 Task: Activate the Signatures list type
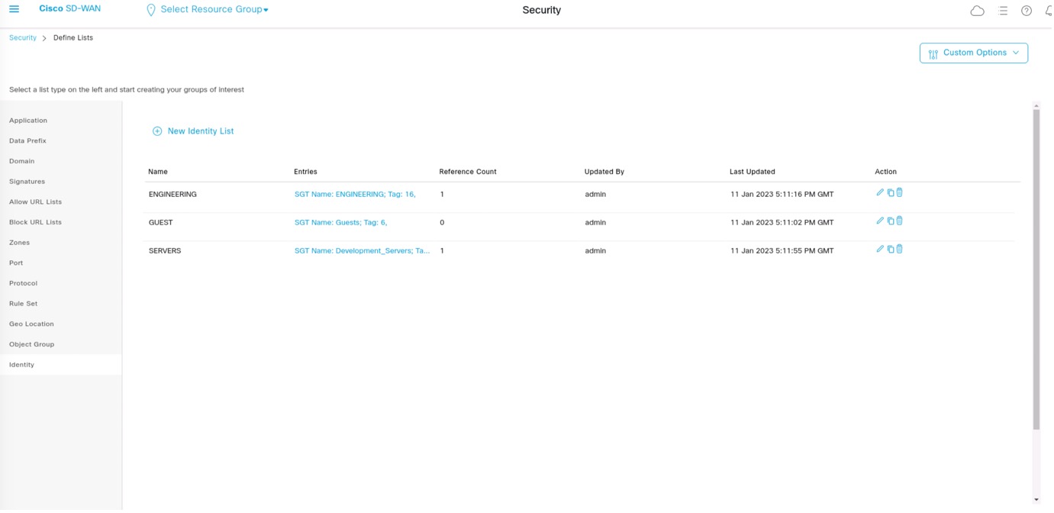click(x=26, y=181)
